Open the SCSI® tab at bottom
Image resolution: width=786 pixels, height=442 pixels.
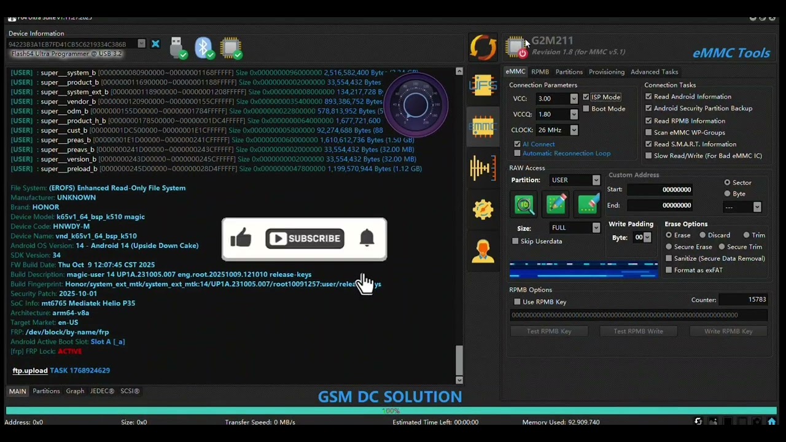click(x=130, y=391)
